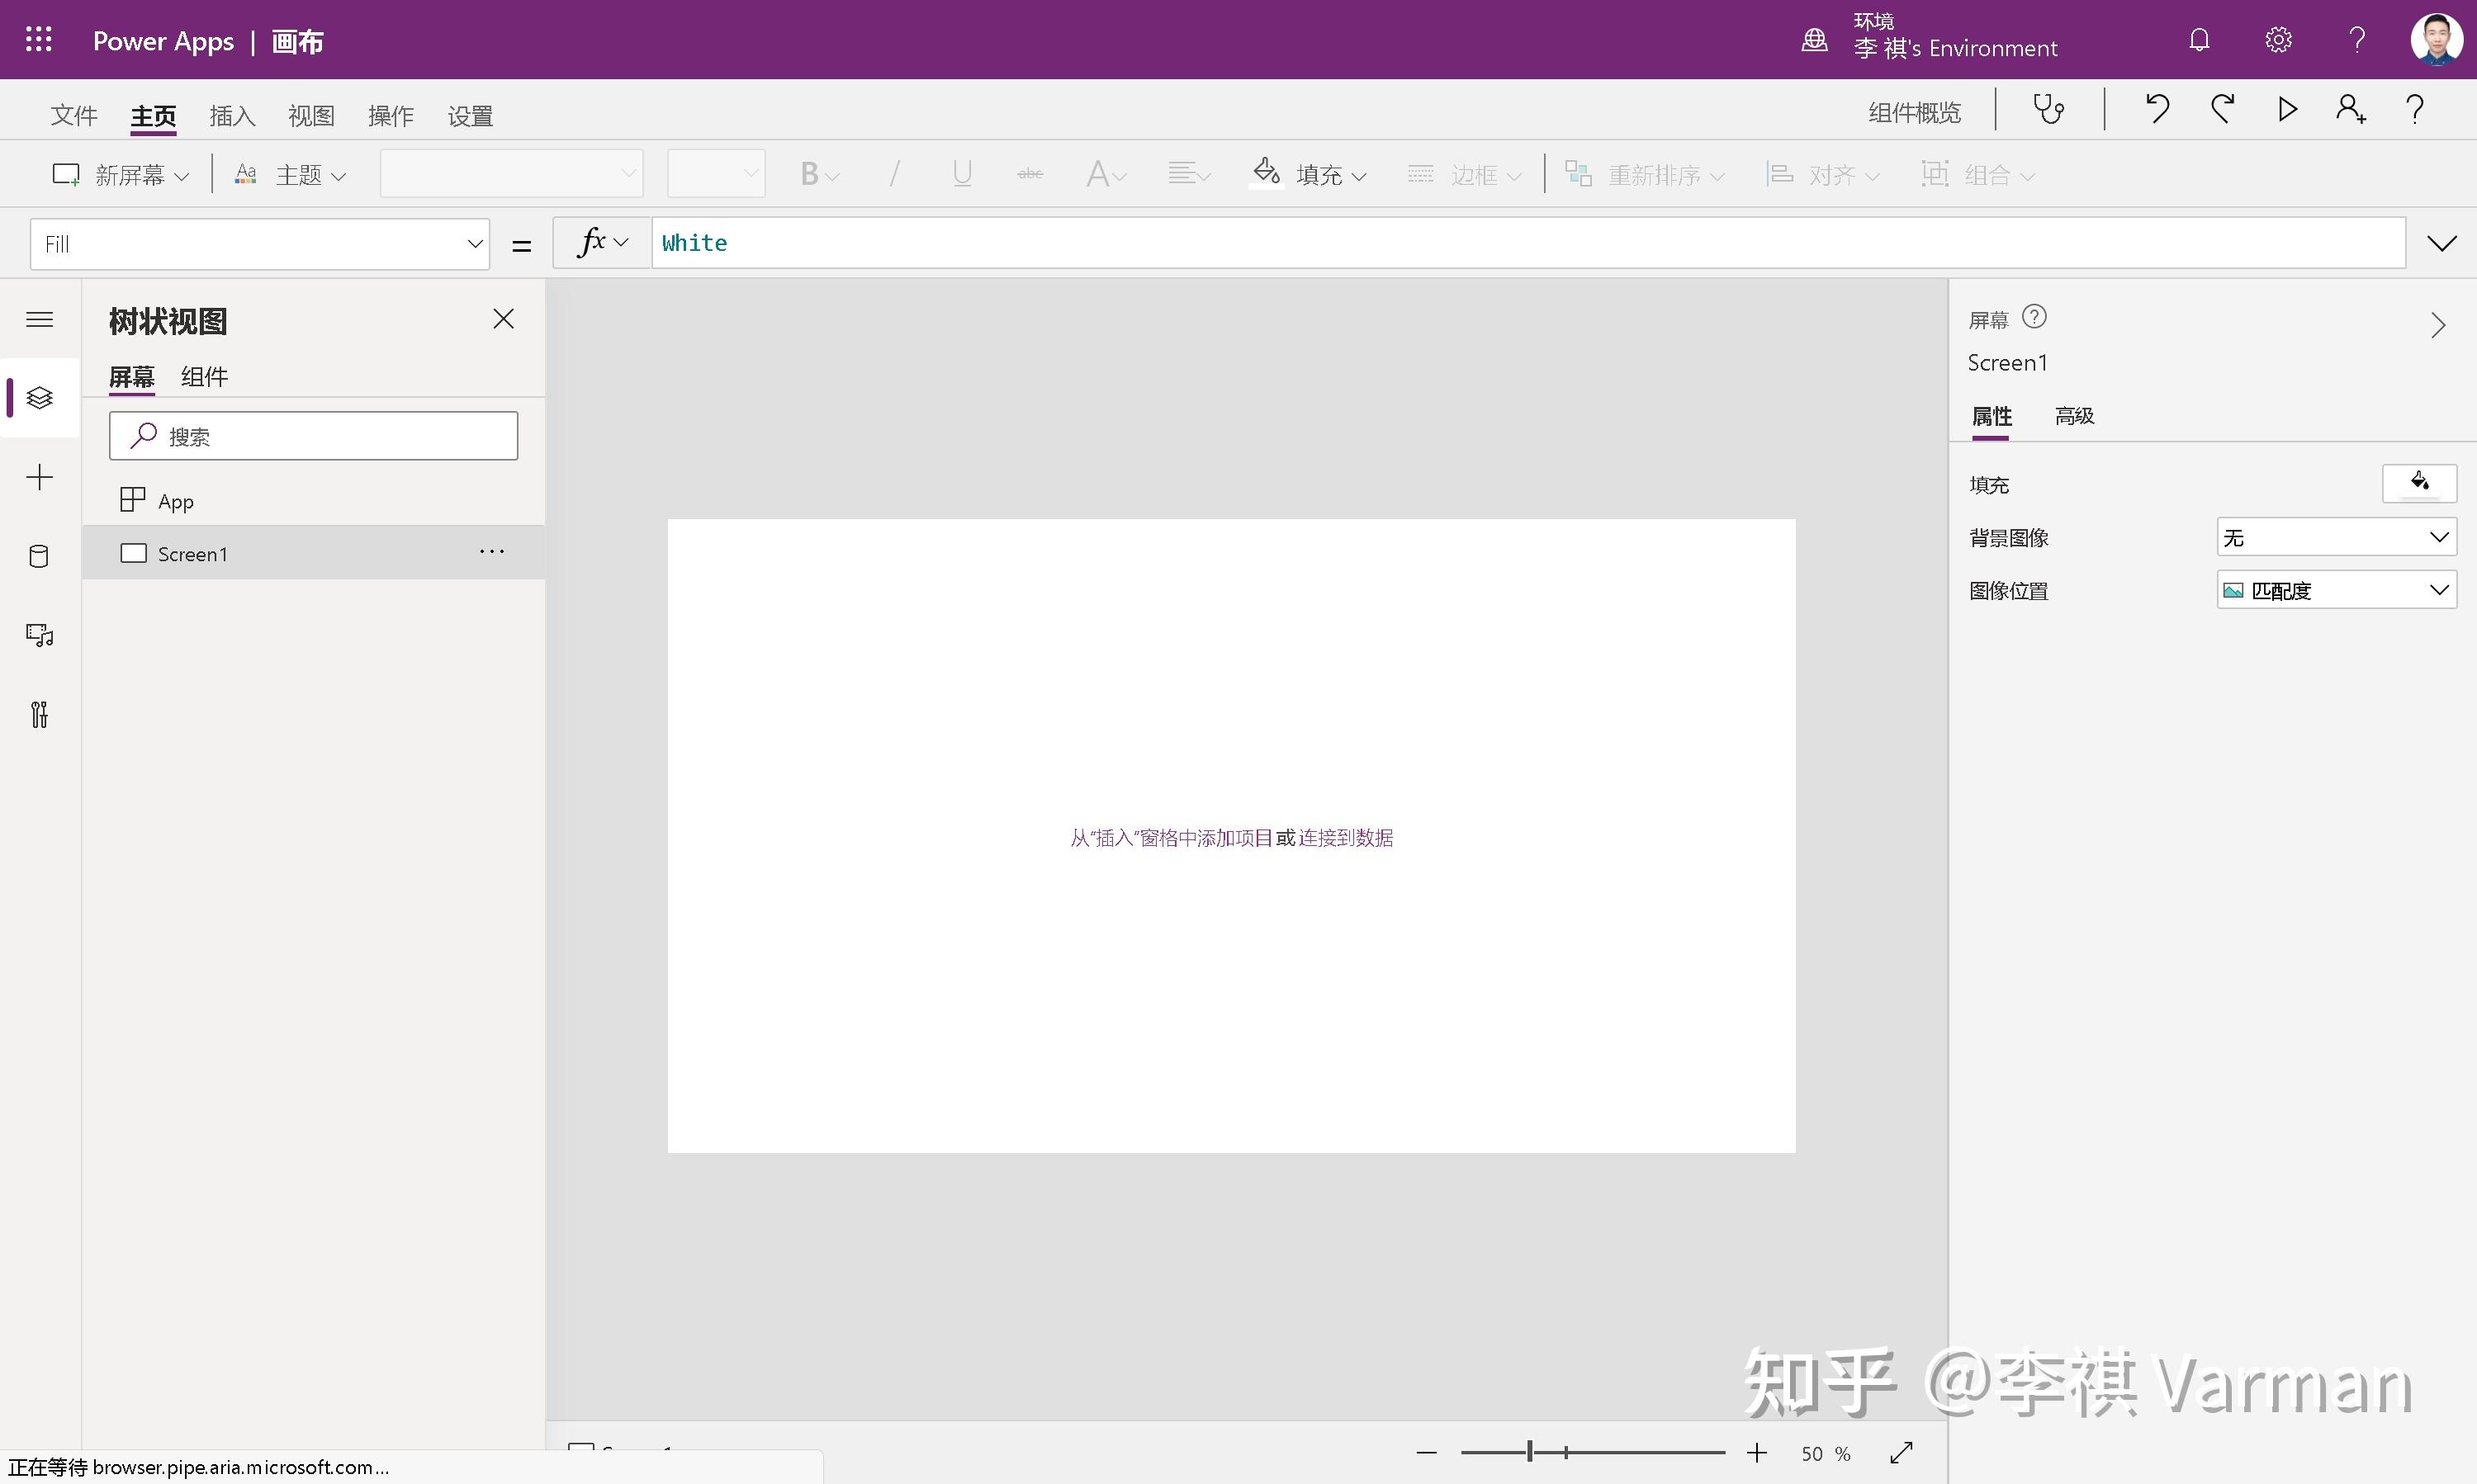The width and height of the screenshot is (2477, 1484).
Task: Open the Data pane from the sidebar
Action: pos(39,556)
